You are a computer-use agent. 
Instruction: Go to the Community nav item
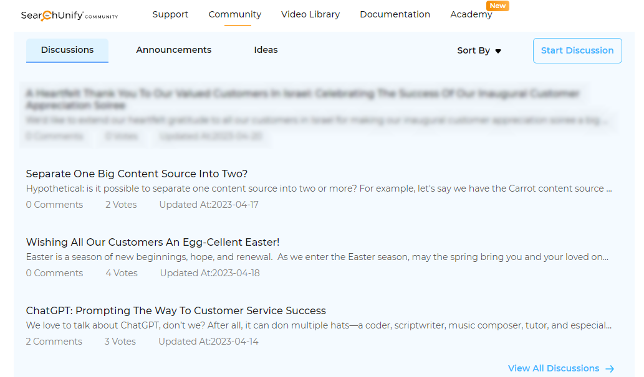[x=235, y=14]
